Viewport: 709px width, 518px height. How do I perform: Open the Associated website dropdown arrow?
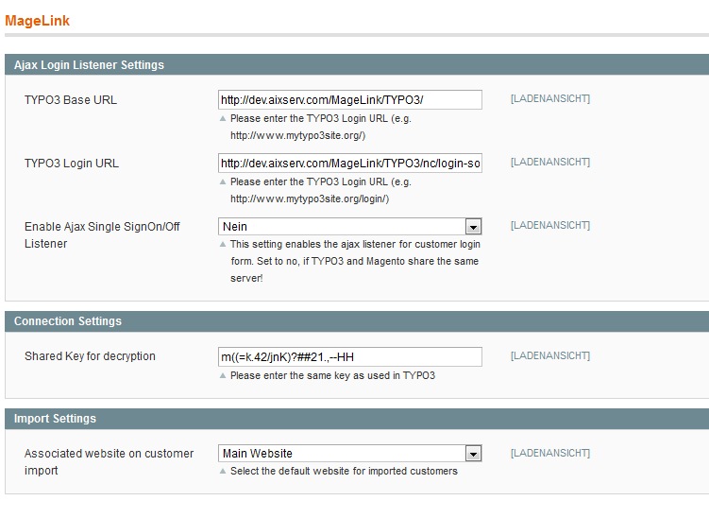pyautogui.click(x=473, y=454)
